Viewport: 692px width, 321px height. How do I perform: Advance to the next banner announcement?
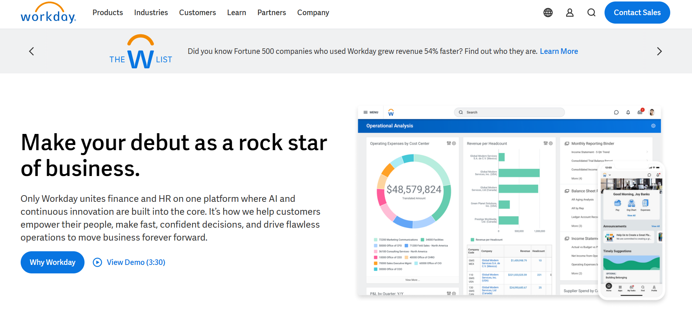(660, 51)
